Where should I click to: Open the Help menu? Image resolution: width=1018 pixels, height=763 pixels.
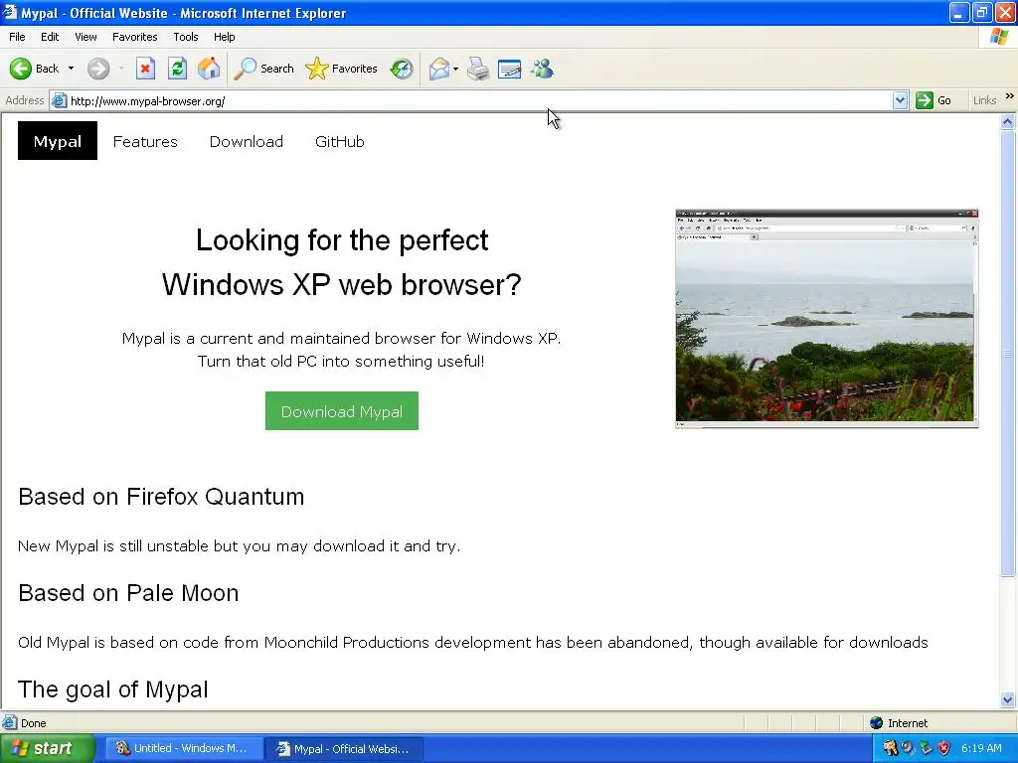point(224,37)
